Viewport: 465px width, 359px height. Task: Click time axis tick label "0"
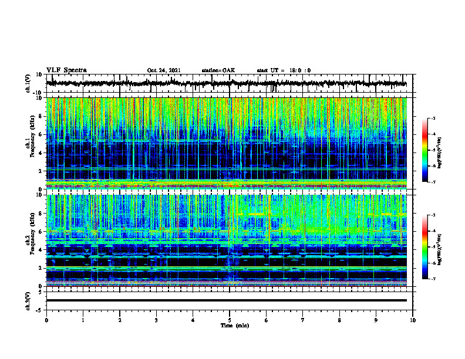(x=46, y=320)
